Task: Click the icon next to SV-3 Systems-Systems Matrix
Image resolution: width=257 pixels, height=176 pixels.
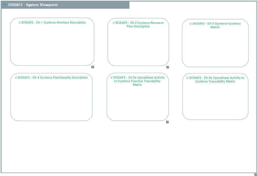Action: click(191, 24)
